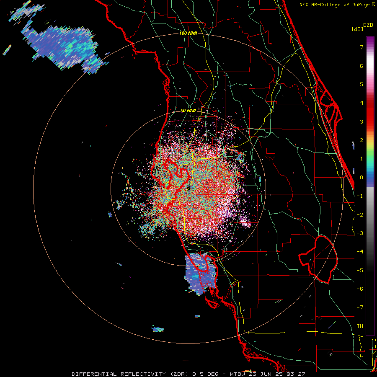Click the 0.5 DEG elevation angle text
This screenshot has height=377, width=377.
coord(205,374)
